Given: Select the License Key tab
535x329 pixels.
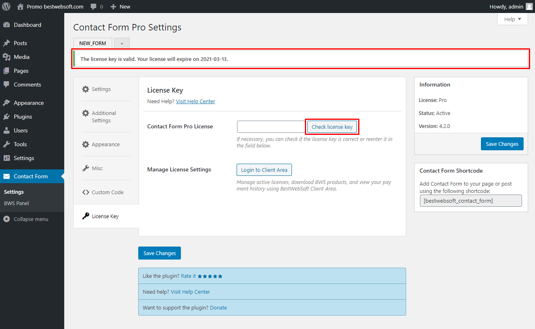Looking at the screenshot, I should tap(106, 216).
